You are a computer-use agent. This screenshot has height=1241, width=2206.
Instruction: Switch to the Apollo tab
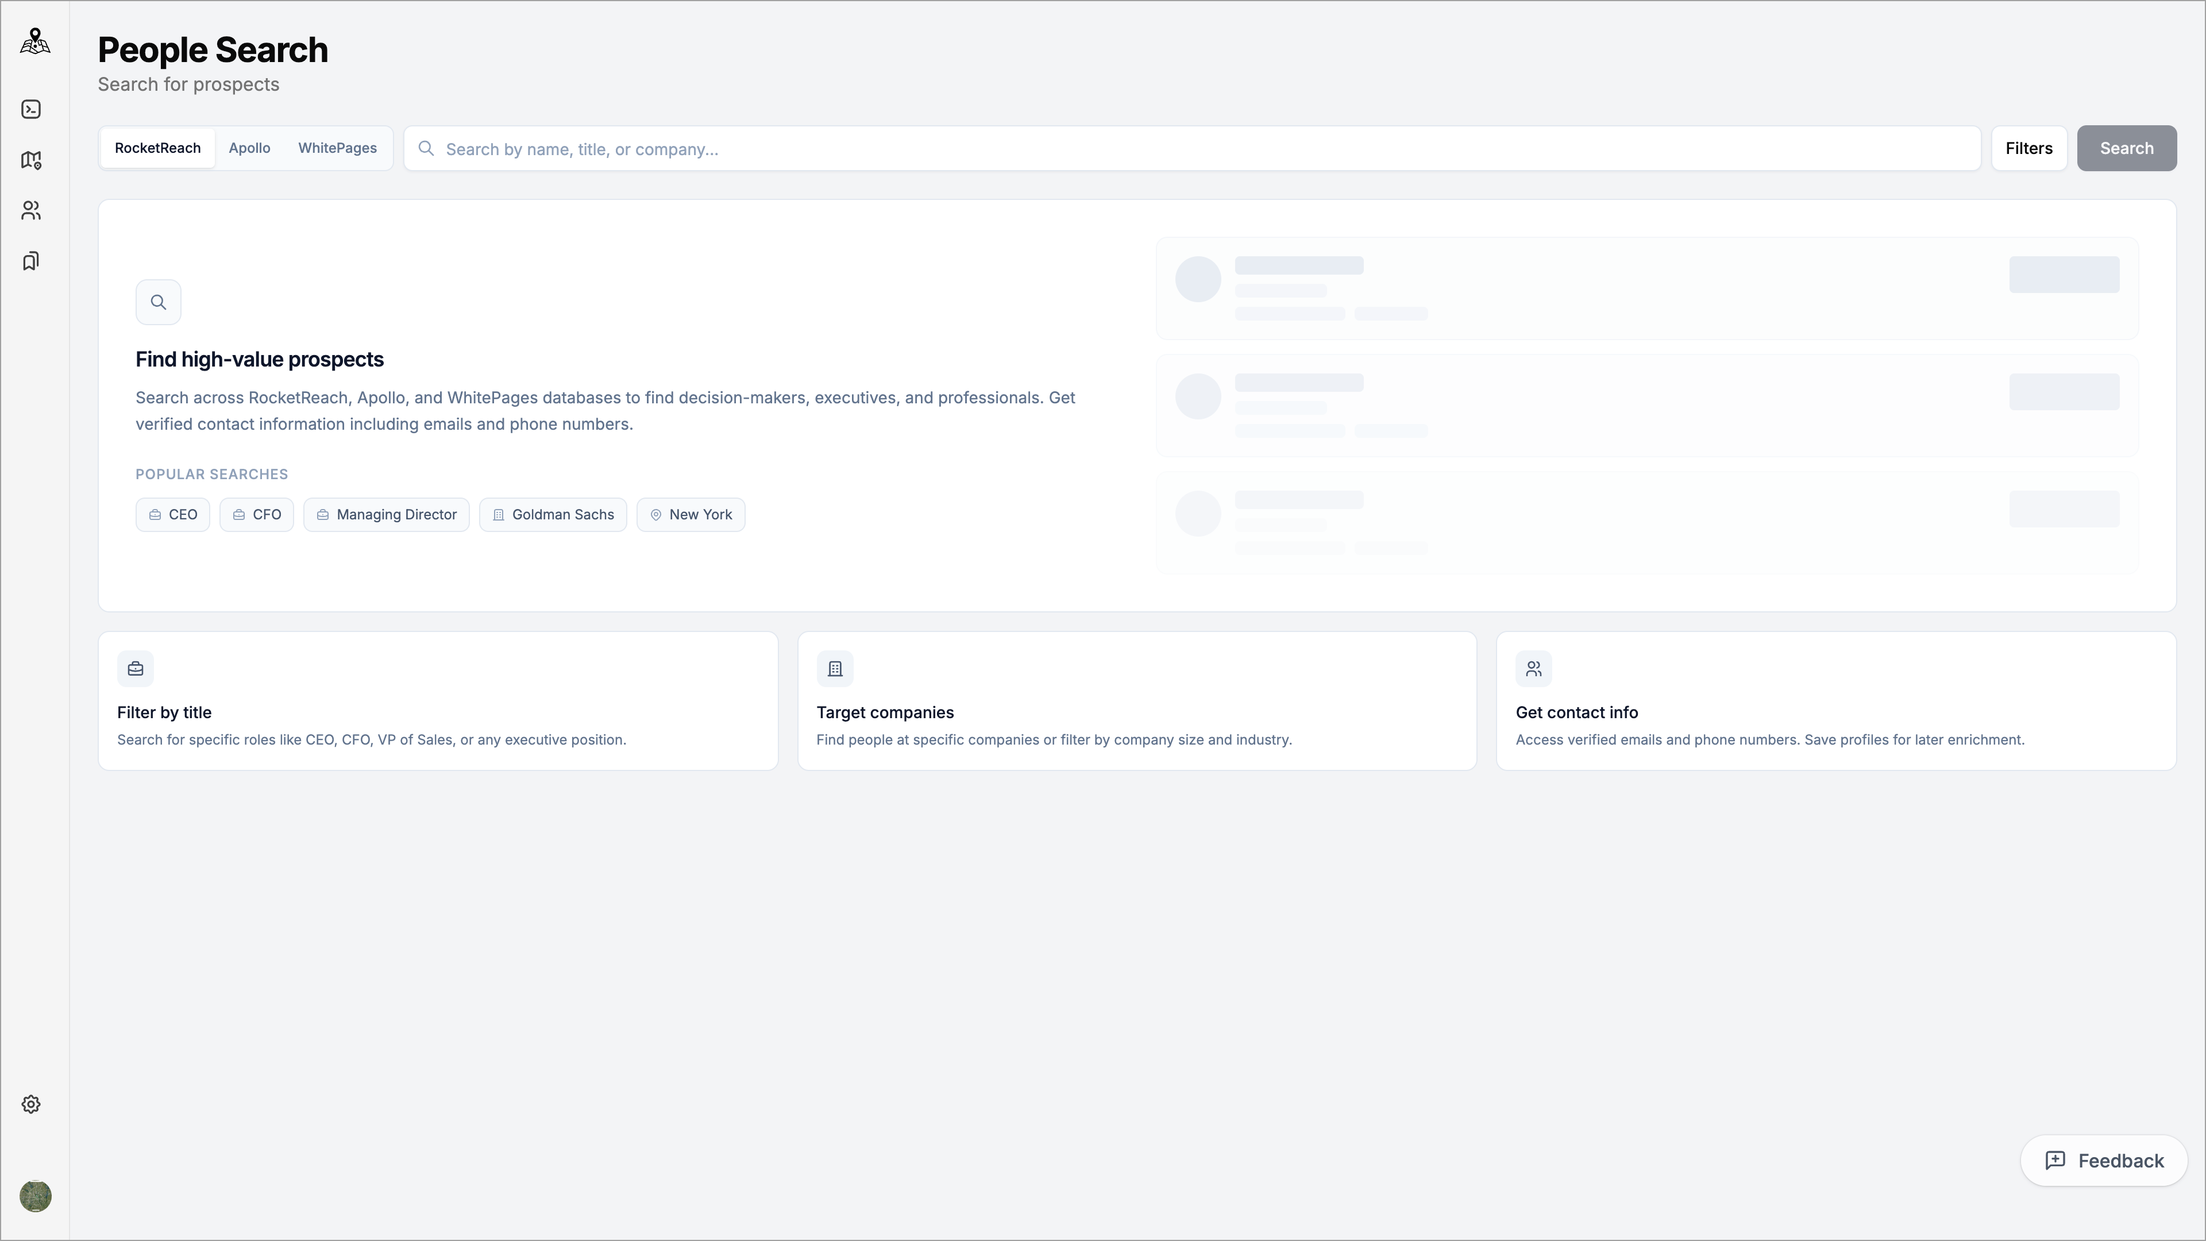(249, 148)
